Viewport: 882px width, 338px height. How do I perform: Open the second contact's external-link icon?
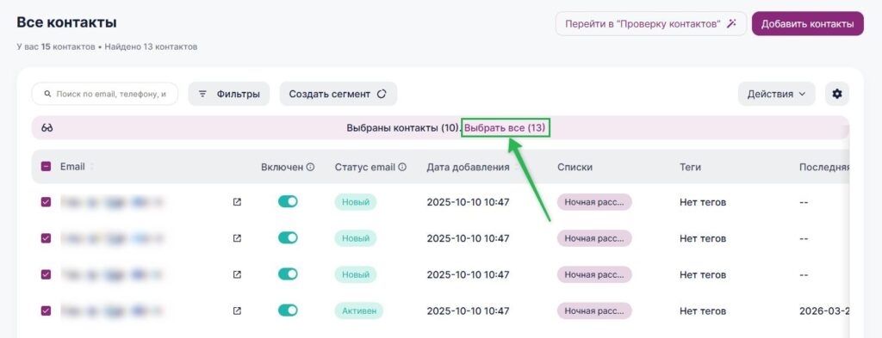[x=237, y=238]
